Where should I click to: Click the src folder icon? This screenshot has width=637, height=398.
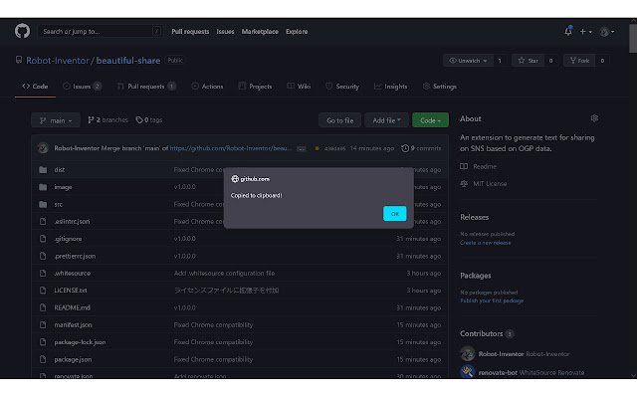[43, 204]
